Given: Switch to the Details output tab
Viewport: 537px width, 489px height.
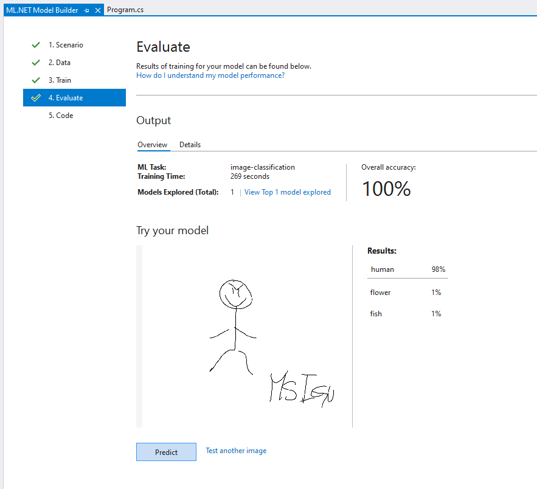Looking at the screenshot, I should tap(190, 145).
